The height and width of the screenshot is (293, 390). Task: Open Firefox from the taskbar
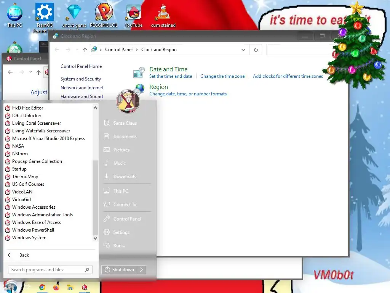click(56, 287)
